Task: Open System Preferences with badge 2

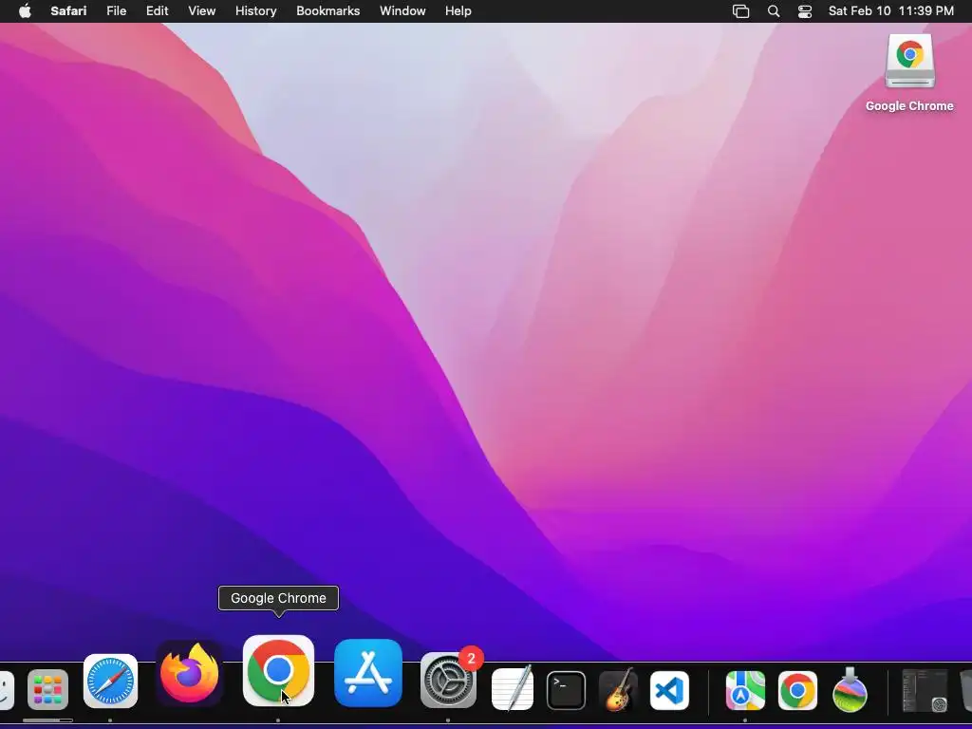Action: tap(448, 680)
